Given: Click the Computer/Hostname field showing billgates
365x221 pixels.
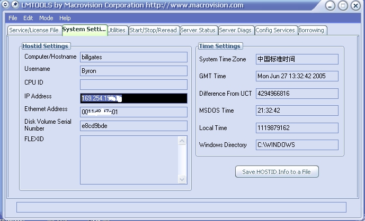Looking at the screenshot, I should [133, 57].
